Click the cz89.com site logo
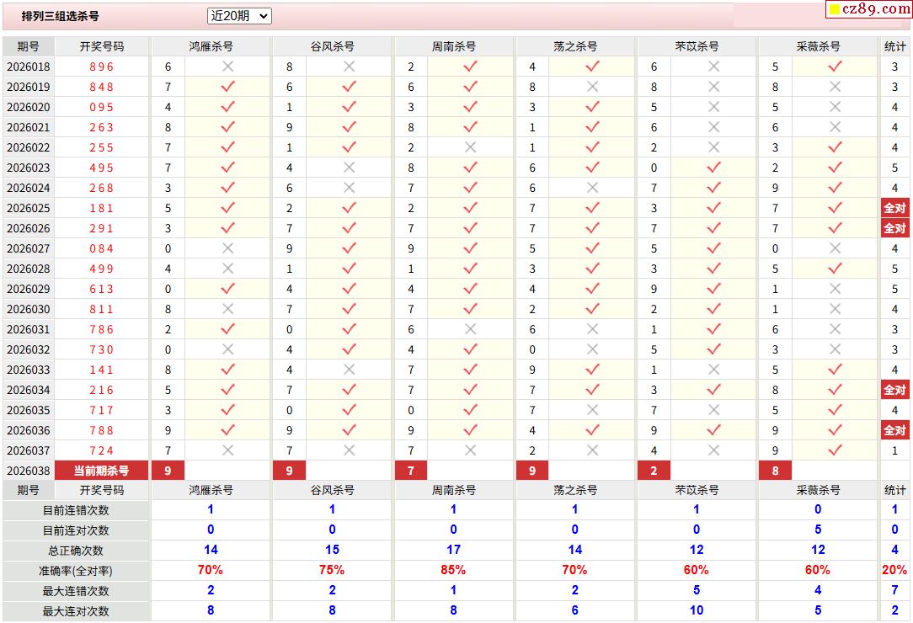913x623 pixels. click(868, 9)
